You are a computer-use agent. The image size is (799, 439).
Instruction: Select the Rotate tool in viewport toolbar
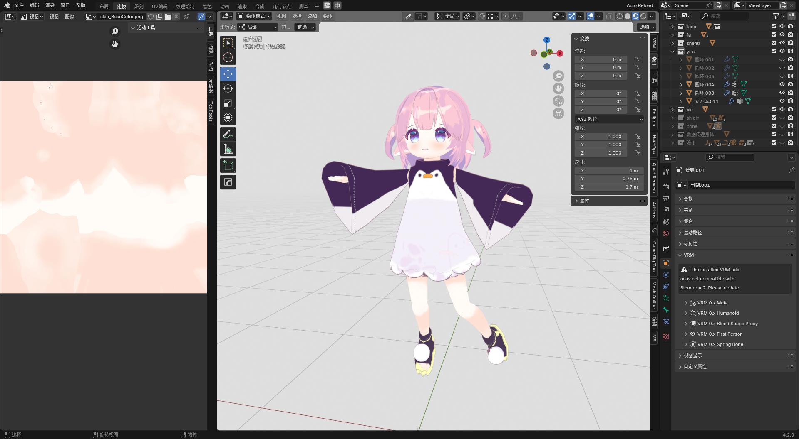[x=228, y=88]
